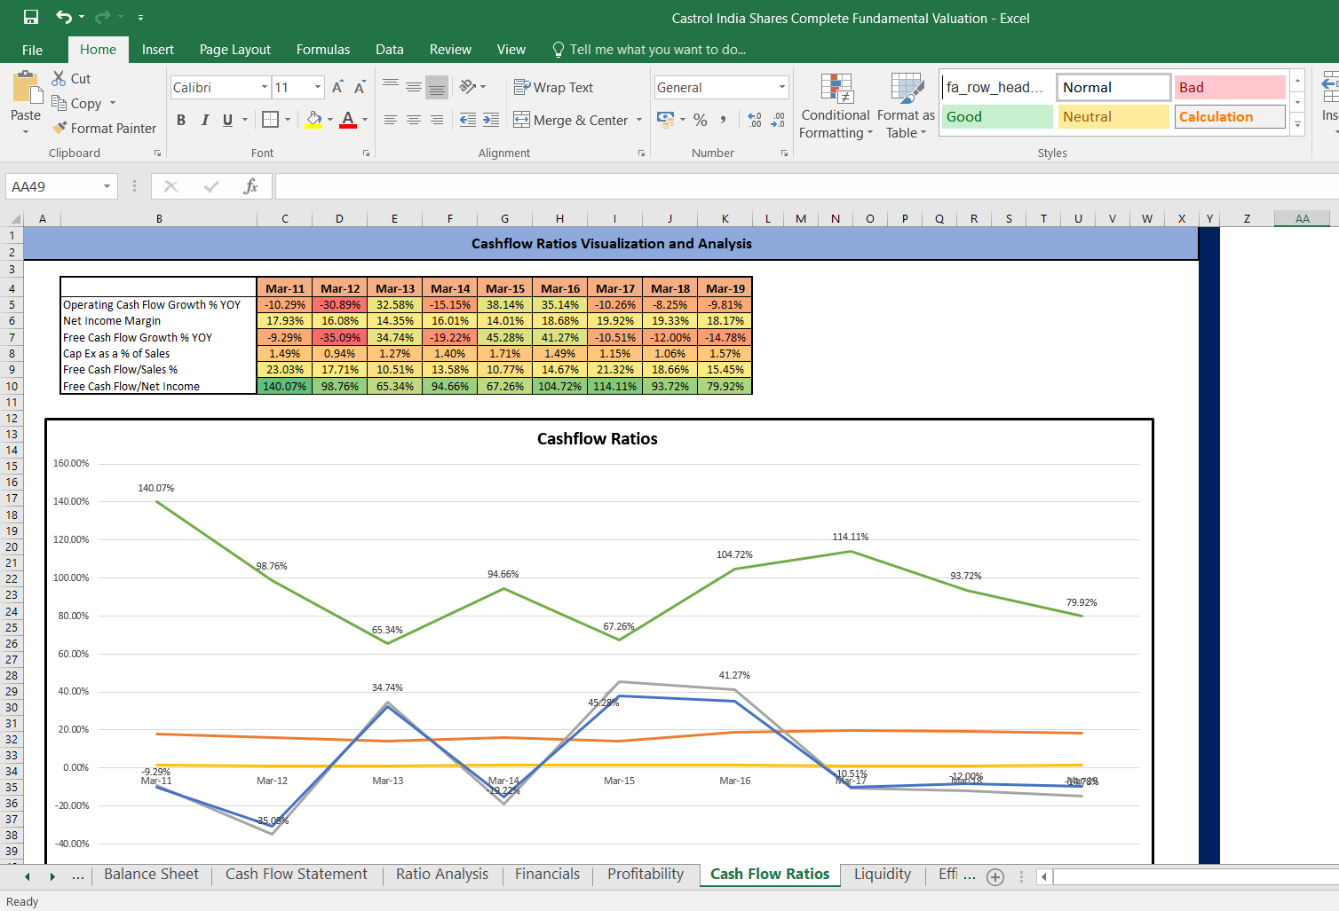Image resolution: width=1339 pixels, height=911 pixels.
Task: Apply the cell borders icon
Action: 271,120
